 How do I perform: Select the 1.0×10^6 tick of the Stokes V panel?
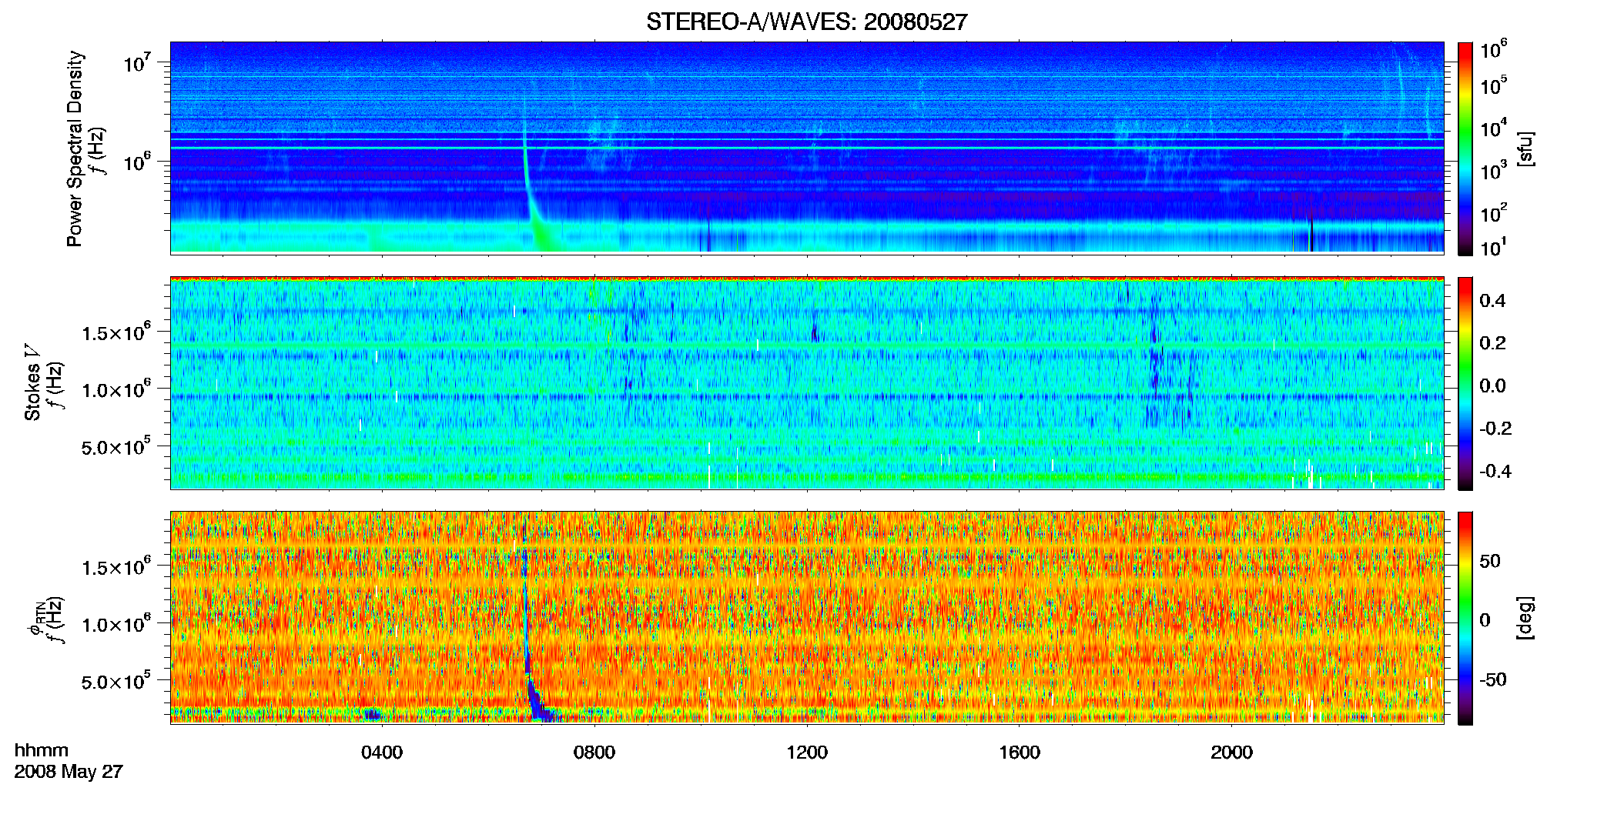[x=116, y=389]
